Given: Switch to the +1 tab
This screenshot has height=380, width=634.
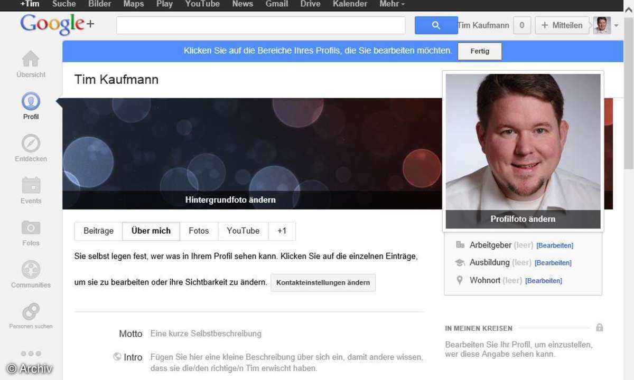Looking at the screenshot, I should point(282,231).
